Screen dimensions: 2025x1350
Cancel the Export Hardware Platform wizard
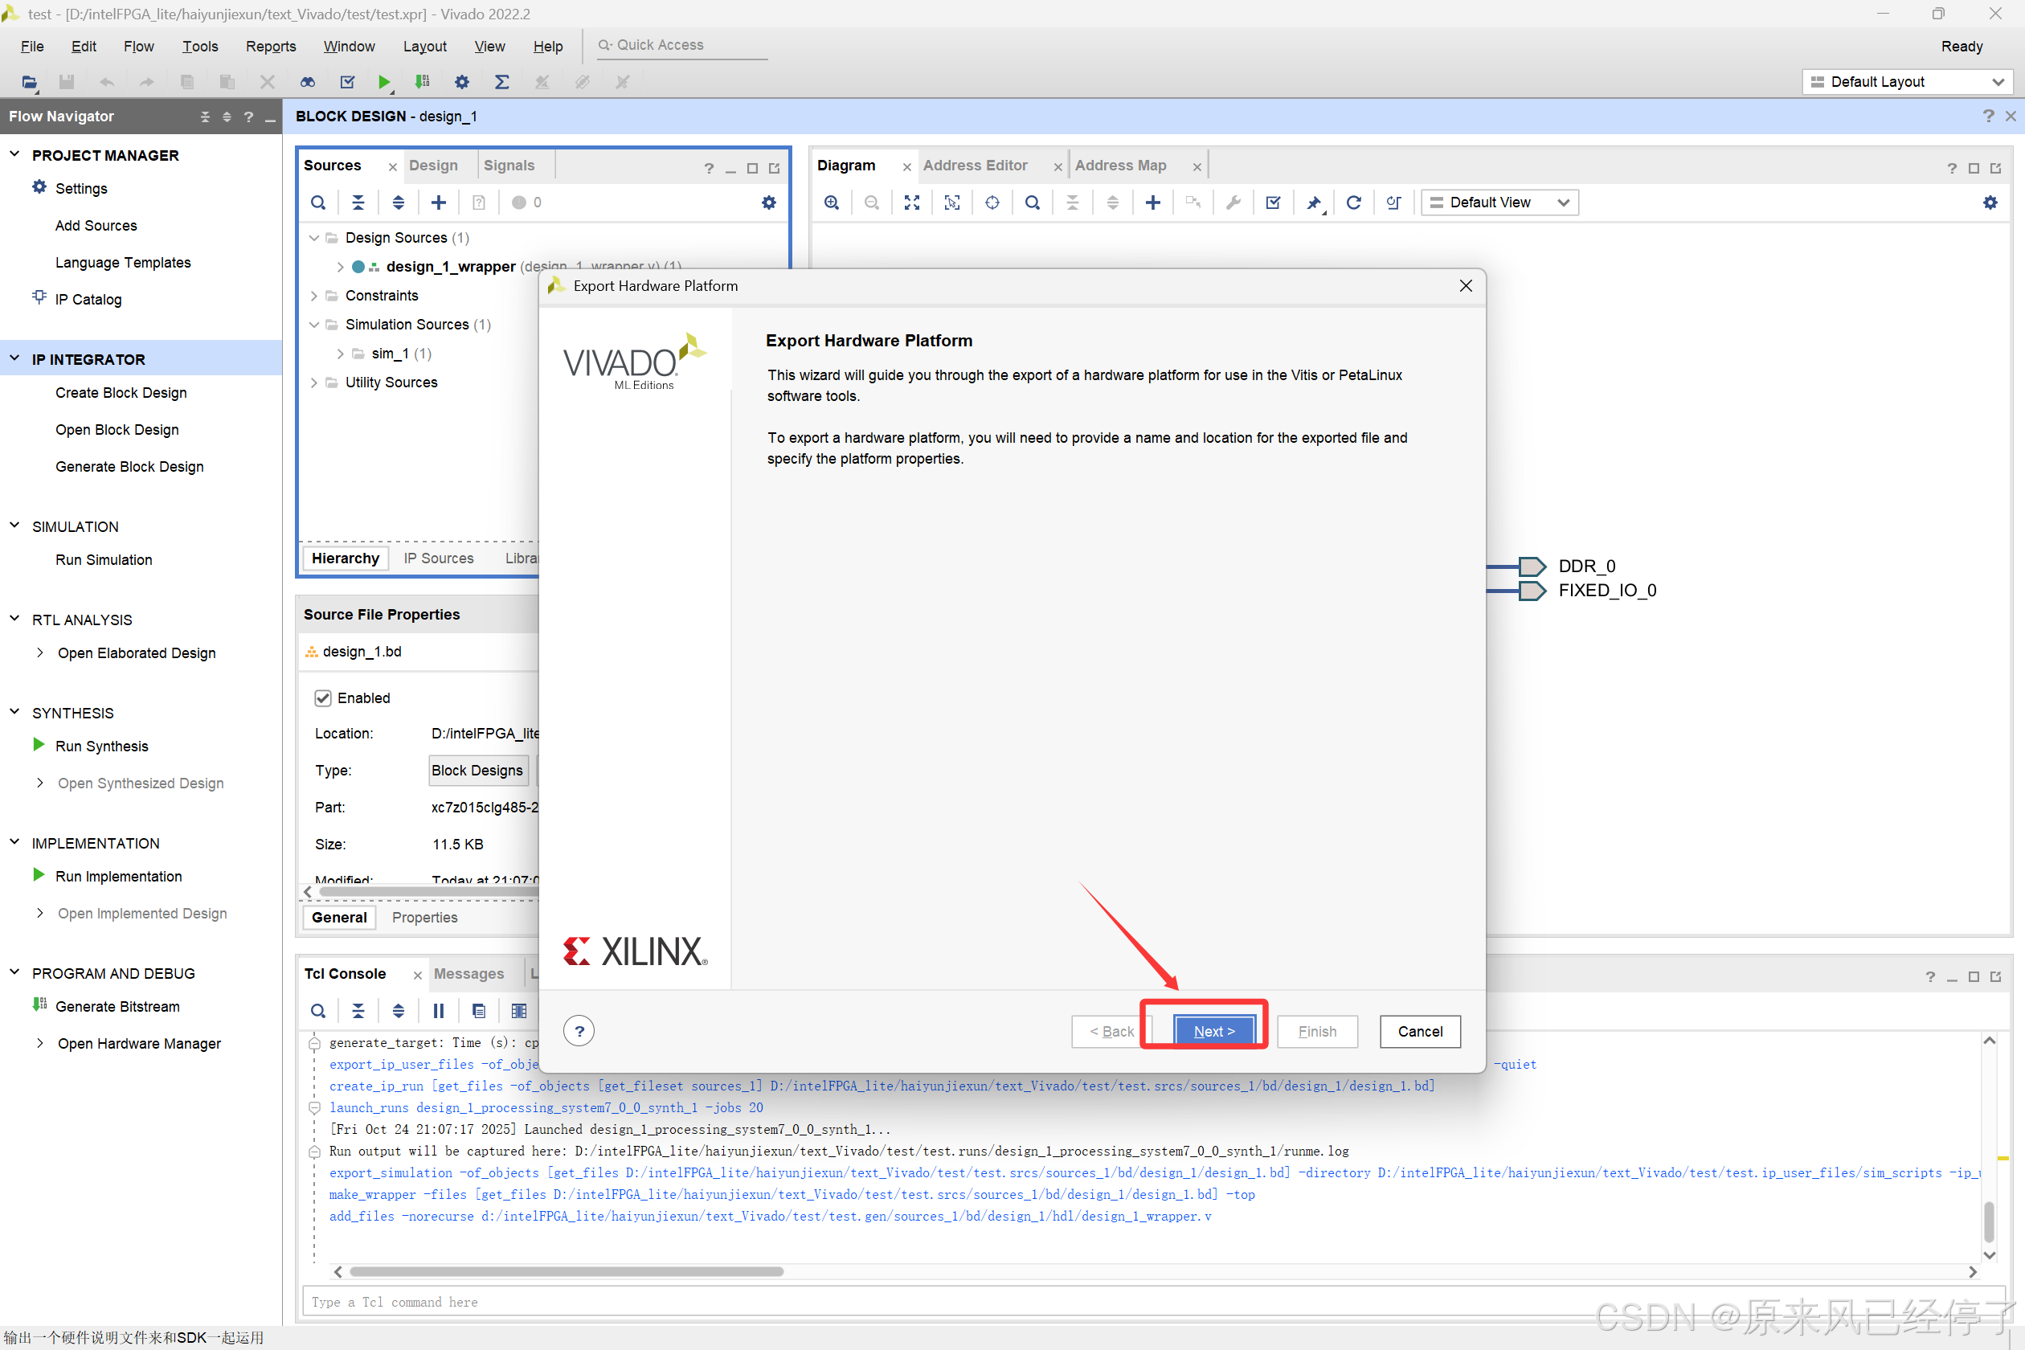(x=1419, y=1030)
